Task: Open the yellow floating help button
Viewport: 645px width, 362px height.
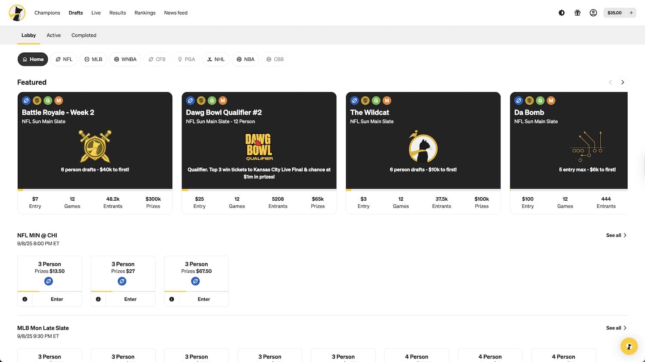Action: pyautogui.click(x=629, y=346)
